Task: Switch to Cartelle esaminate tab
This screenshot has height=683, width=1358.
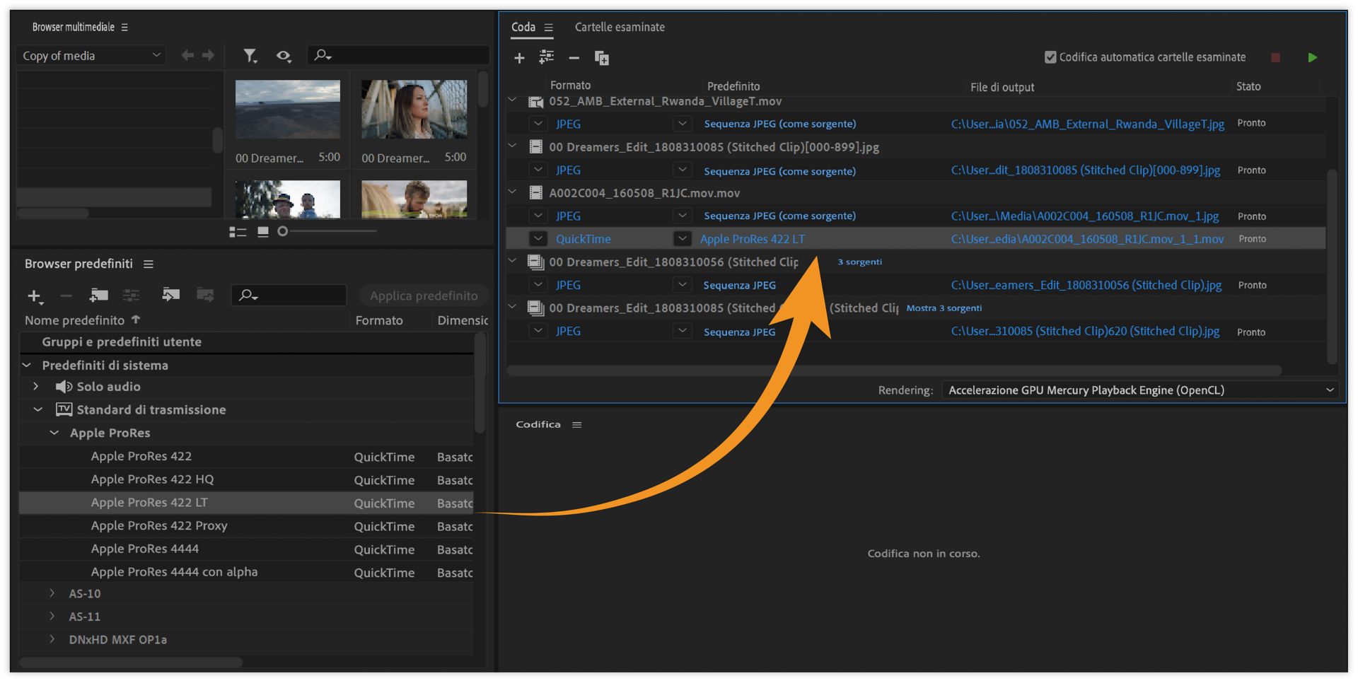Action: point(620,27)
